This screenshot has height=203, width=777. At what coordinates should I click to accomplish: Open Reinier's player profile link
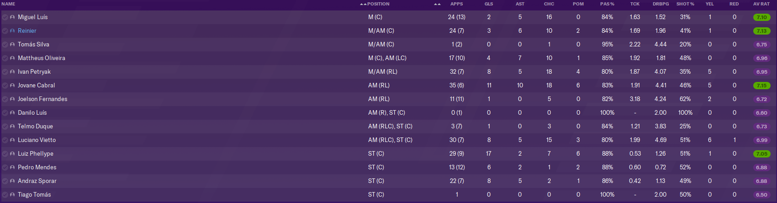[27, 31]
